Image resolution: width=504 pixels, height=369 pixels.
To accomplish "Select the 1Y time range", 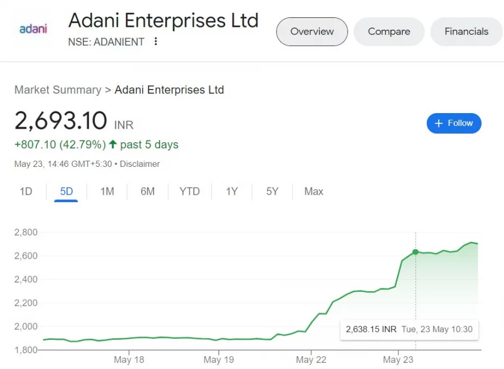I will (x=232, y=191).
